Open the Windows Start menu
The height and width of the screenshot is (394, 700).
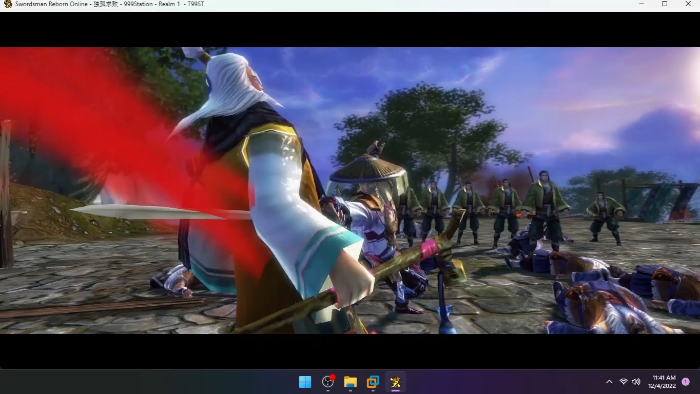tap(305, 382)
